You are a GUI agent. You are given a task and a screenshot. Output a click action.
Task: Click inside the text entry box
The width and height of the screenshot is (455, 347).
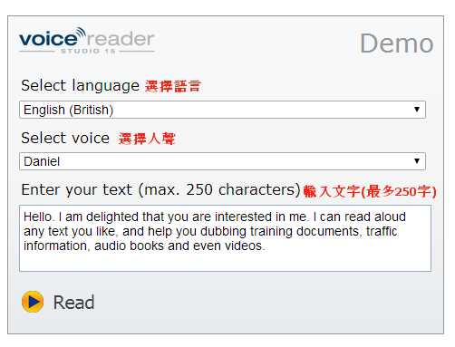(225, 238)
